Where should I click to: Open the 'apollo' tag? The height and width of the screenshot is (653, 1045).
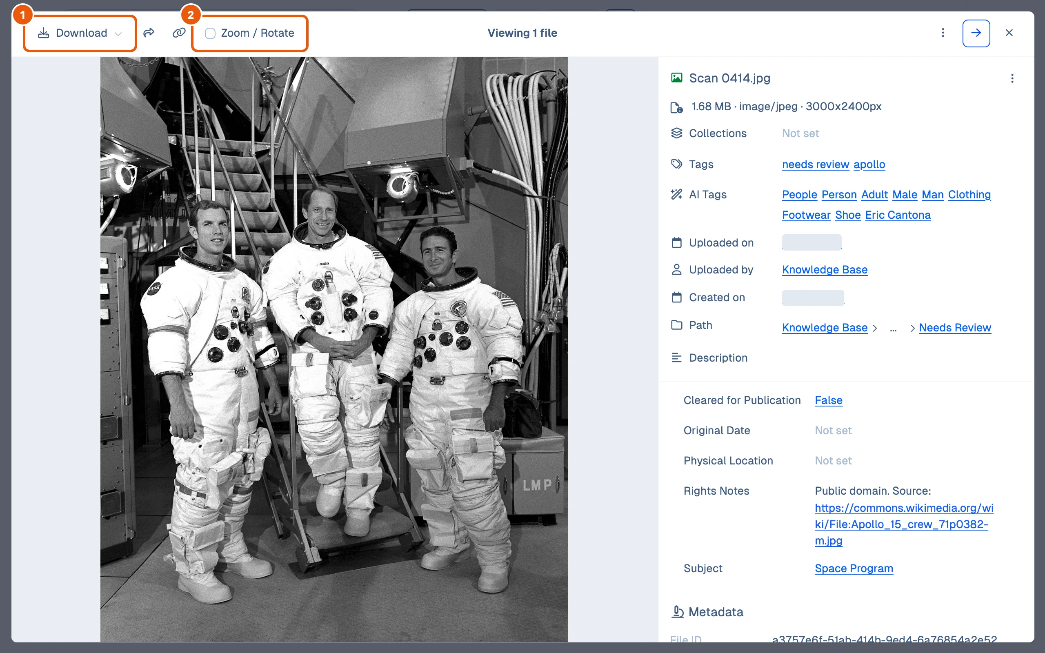click(x=869, y=164)
